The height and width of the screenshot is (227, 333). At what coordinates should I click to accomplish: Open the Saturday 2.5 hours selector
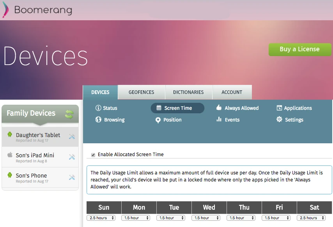[x=311, y=218]
